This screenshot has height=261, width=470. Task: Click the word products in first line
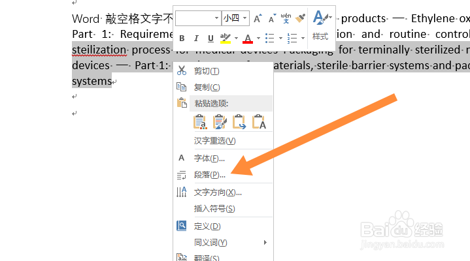[x=363, y=19]
